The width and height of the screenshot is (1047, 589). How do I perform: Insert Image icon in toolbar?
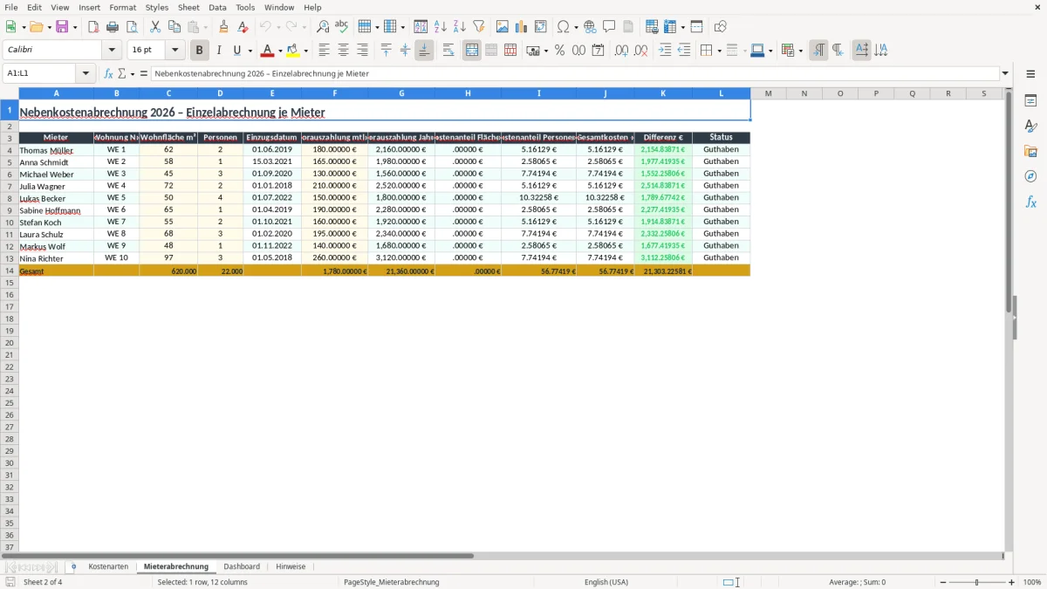pyautogui.click(x=503, y=27)
